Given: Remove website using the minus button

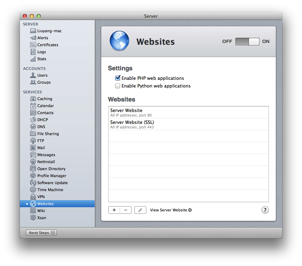Looking at the screenshot, I should coord(126,210).
